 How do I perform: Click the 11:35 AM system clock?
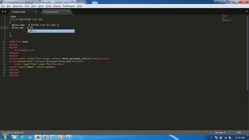[240, 138]
